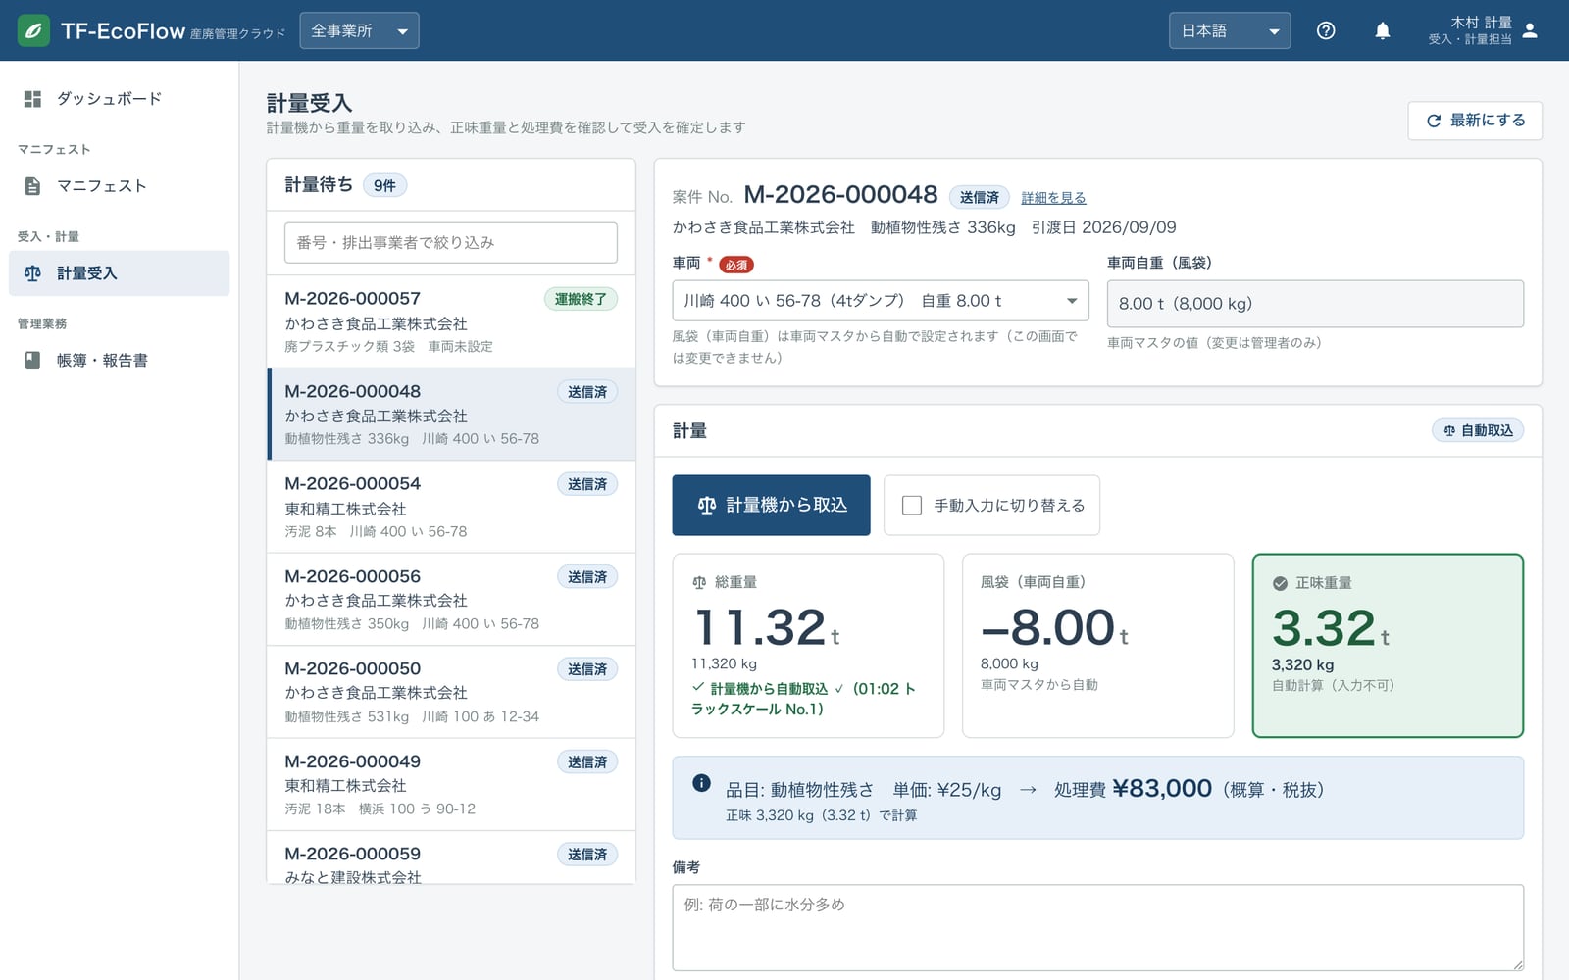Select 計量受入 in the sidebar
Screen dimensions: 1569x980
click(120, 273)
